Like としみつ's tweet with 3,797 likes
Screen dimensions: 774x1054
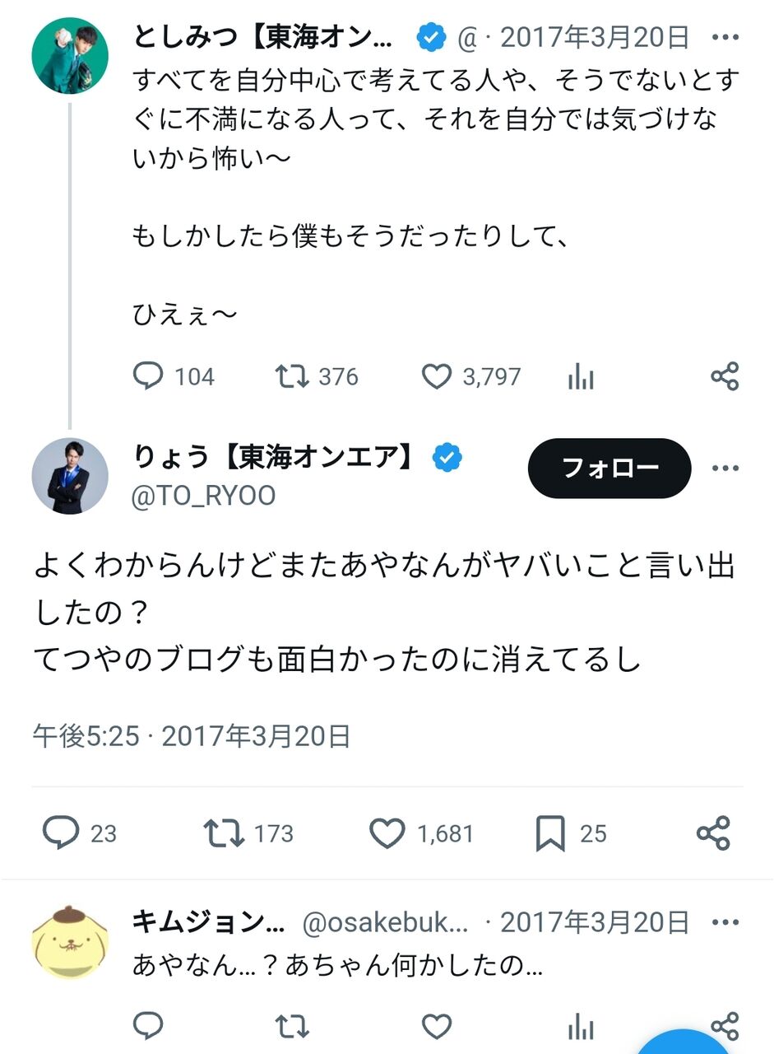click(437, 376)
